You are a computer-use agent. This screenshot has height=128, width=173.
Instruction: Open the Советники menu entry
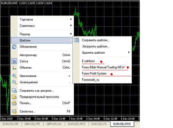pos(42,26)
